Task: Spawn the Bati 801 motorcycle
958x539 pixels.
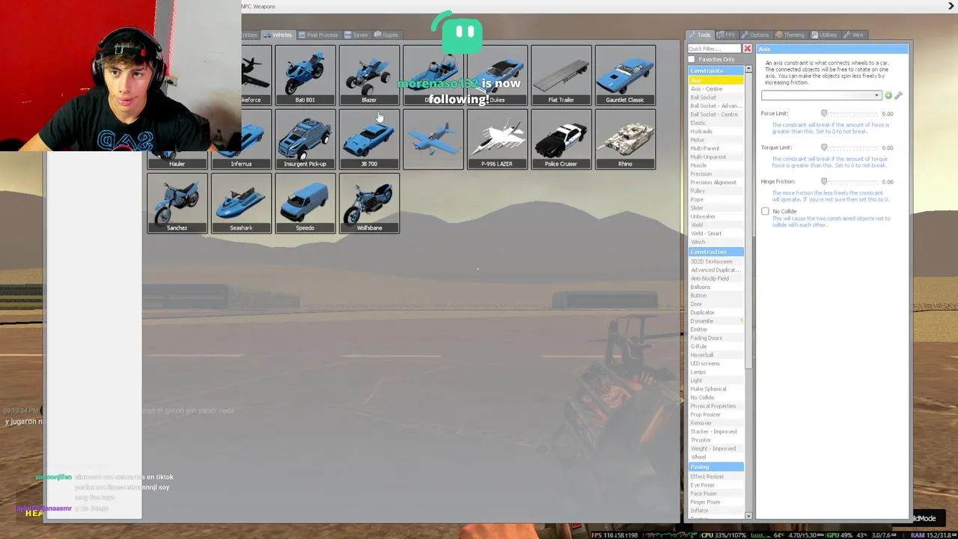Action: [x=305, y=75]
